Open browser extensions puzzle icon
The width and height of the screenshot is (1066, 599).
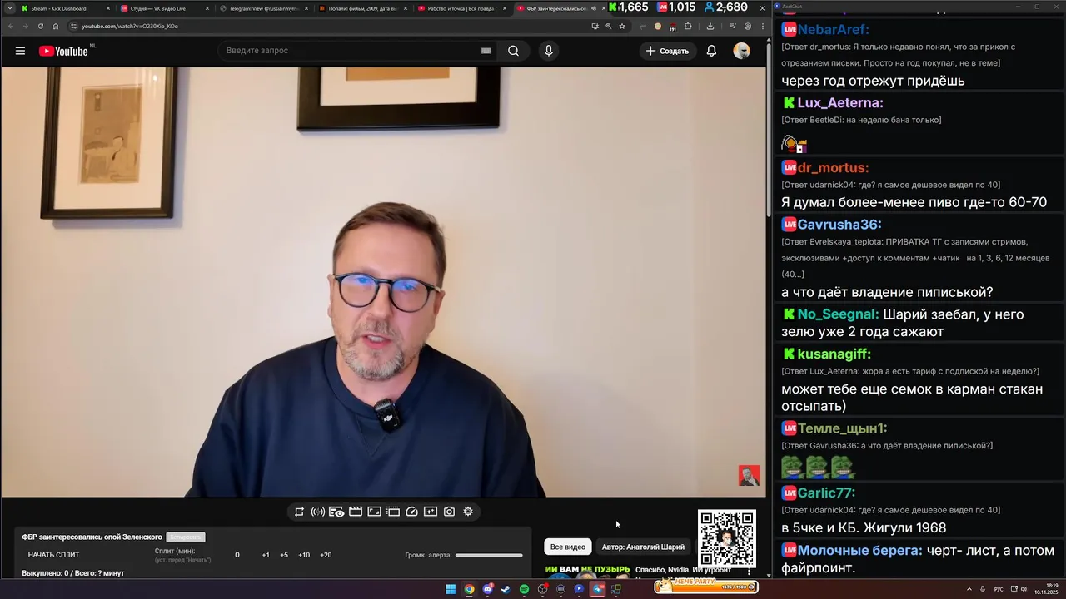pyautogui.click(x=688, y=26)
